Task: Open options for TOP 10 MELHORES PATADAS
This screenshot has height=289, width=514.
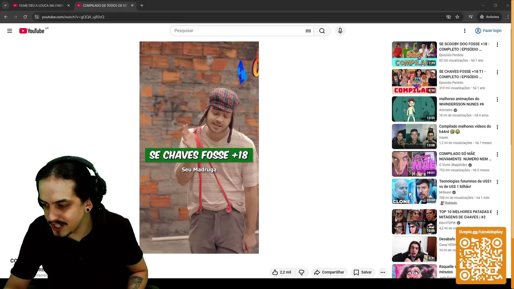Action: (x=497, y=212)
